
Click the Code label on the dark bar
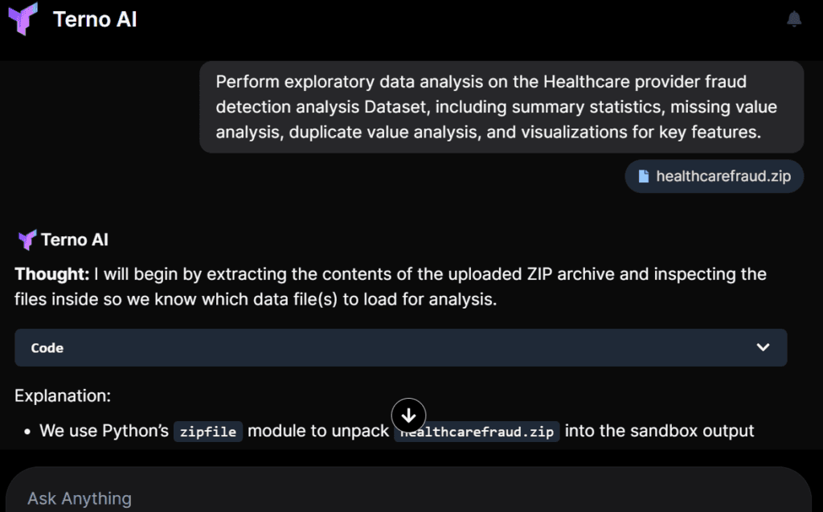(46, 347)
